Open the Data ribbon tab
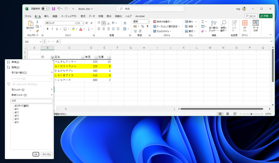Viewport: 279px width, 163px height. [92, 16]
